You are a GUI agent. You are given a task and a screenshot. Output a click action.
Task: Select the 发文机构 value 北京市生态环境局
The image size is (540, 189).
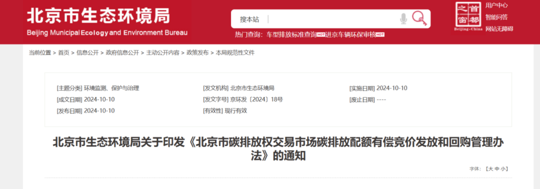[x=252, y=88]
